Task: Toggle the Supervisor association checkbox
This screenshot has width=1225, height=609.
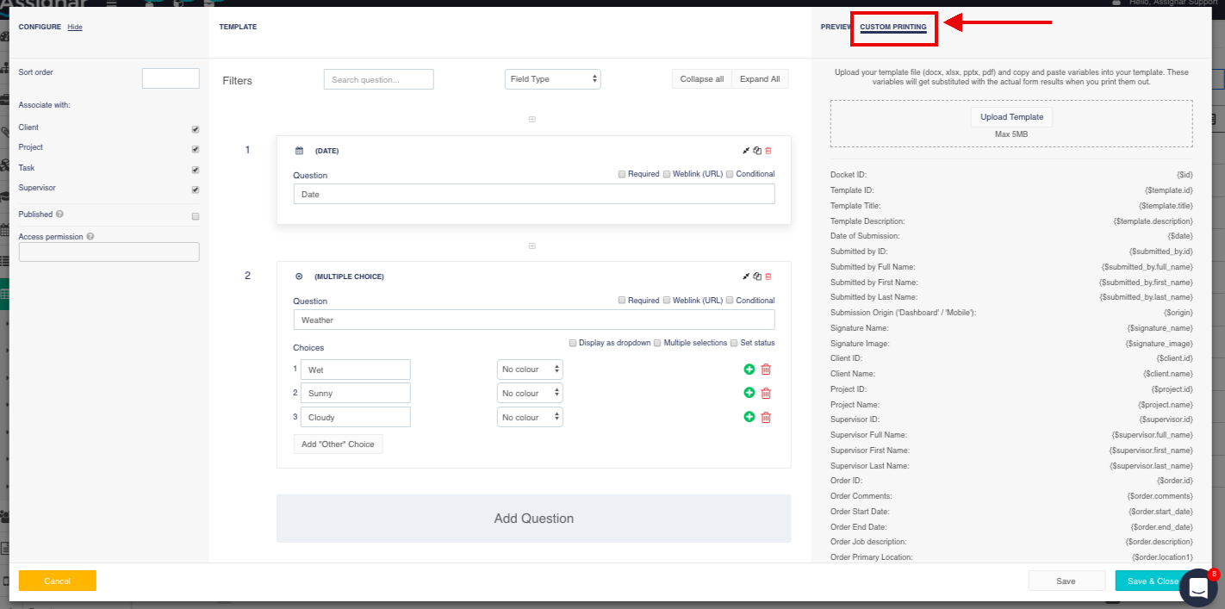Action: tap(196, 190)
